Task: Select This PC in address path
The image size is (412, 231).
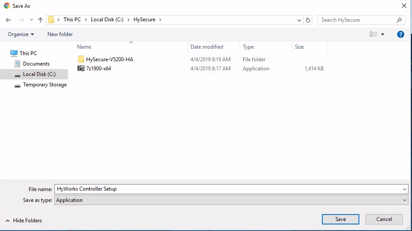Action: (x=72, y=20)
